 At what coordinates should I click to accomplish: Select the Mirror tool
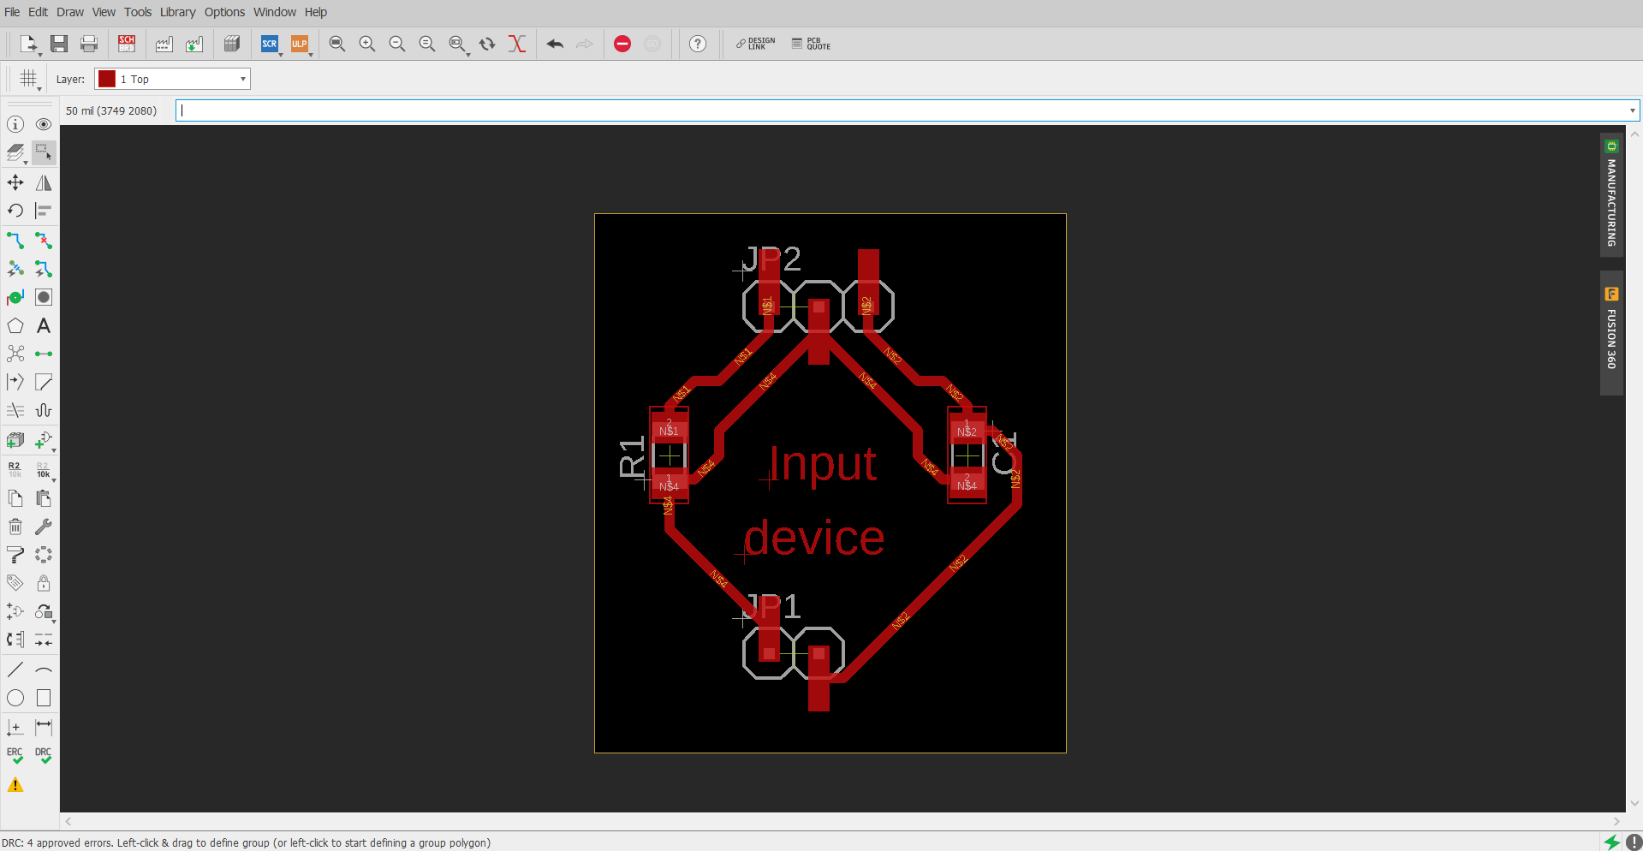(44, 182)
